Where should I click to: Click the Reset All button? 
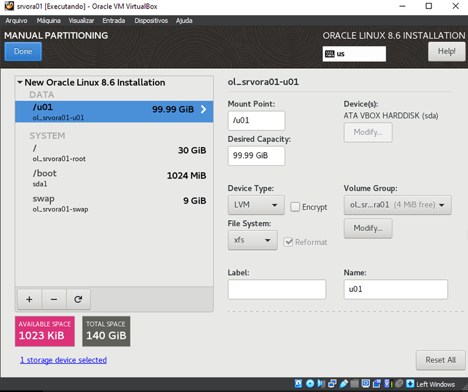(441, 360)
